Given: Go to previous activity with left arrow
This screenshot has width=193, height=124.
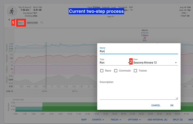Looking at the screenshot, I should click(x=9, y=20).
